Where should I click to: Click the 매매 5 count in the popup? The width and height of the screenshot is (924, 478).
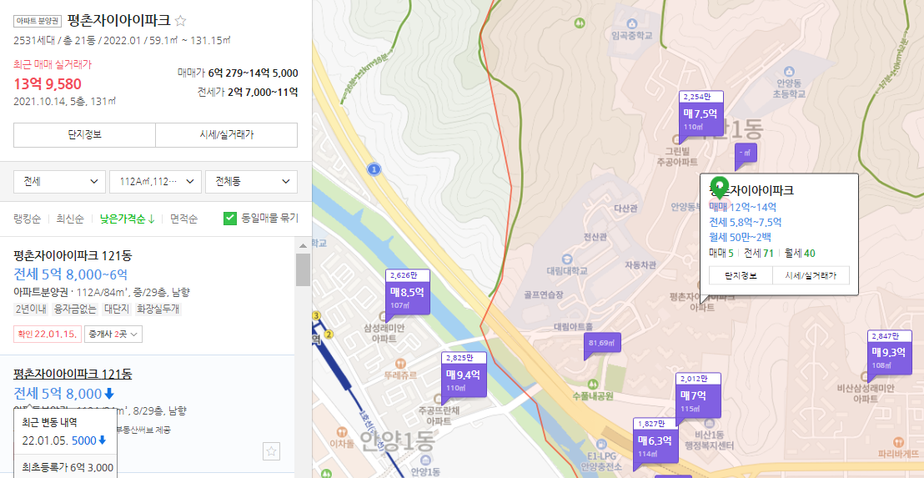point(721,254)
